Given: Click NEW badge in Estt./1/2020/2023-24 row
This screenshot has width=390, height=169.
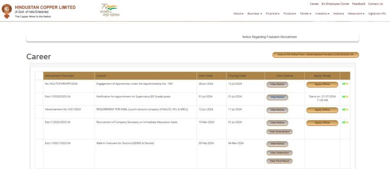Looking at the screenshot, I should pos(345,97).
